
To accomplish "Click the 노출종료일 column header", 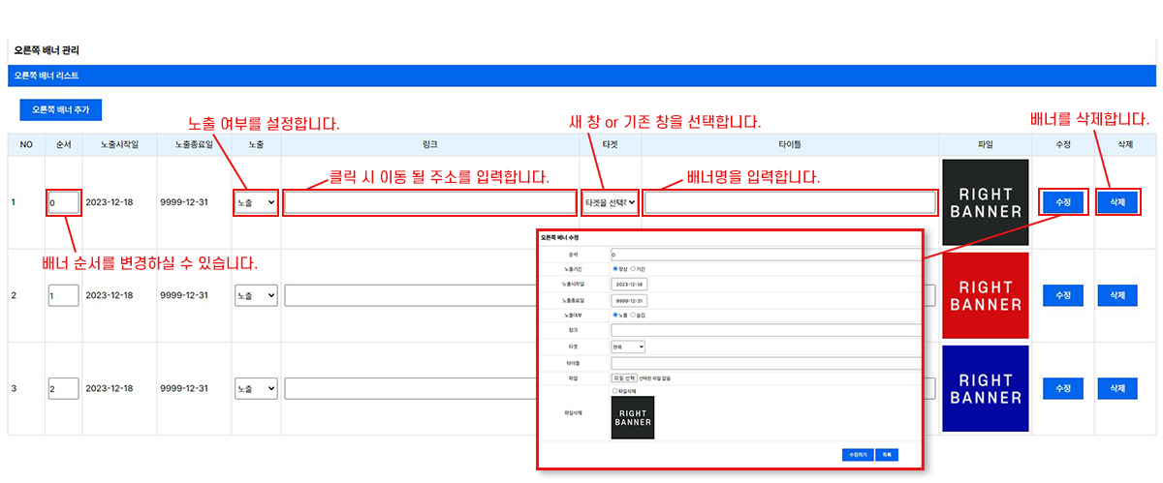I will (193, 145).
